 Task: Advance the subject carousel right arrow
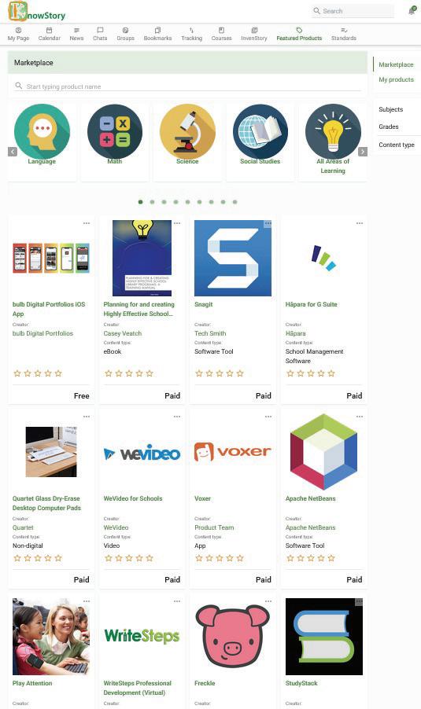363,152
